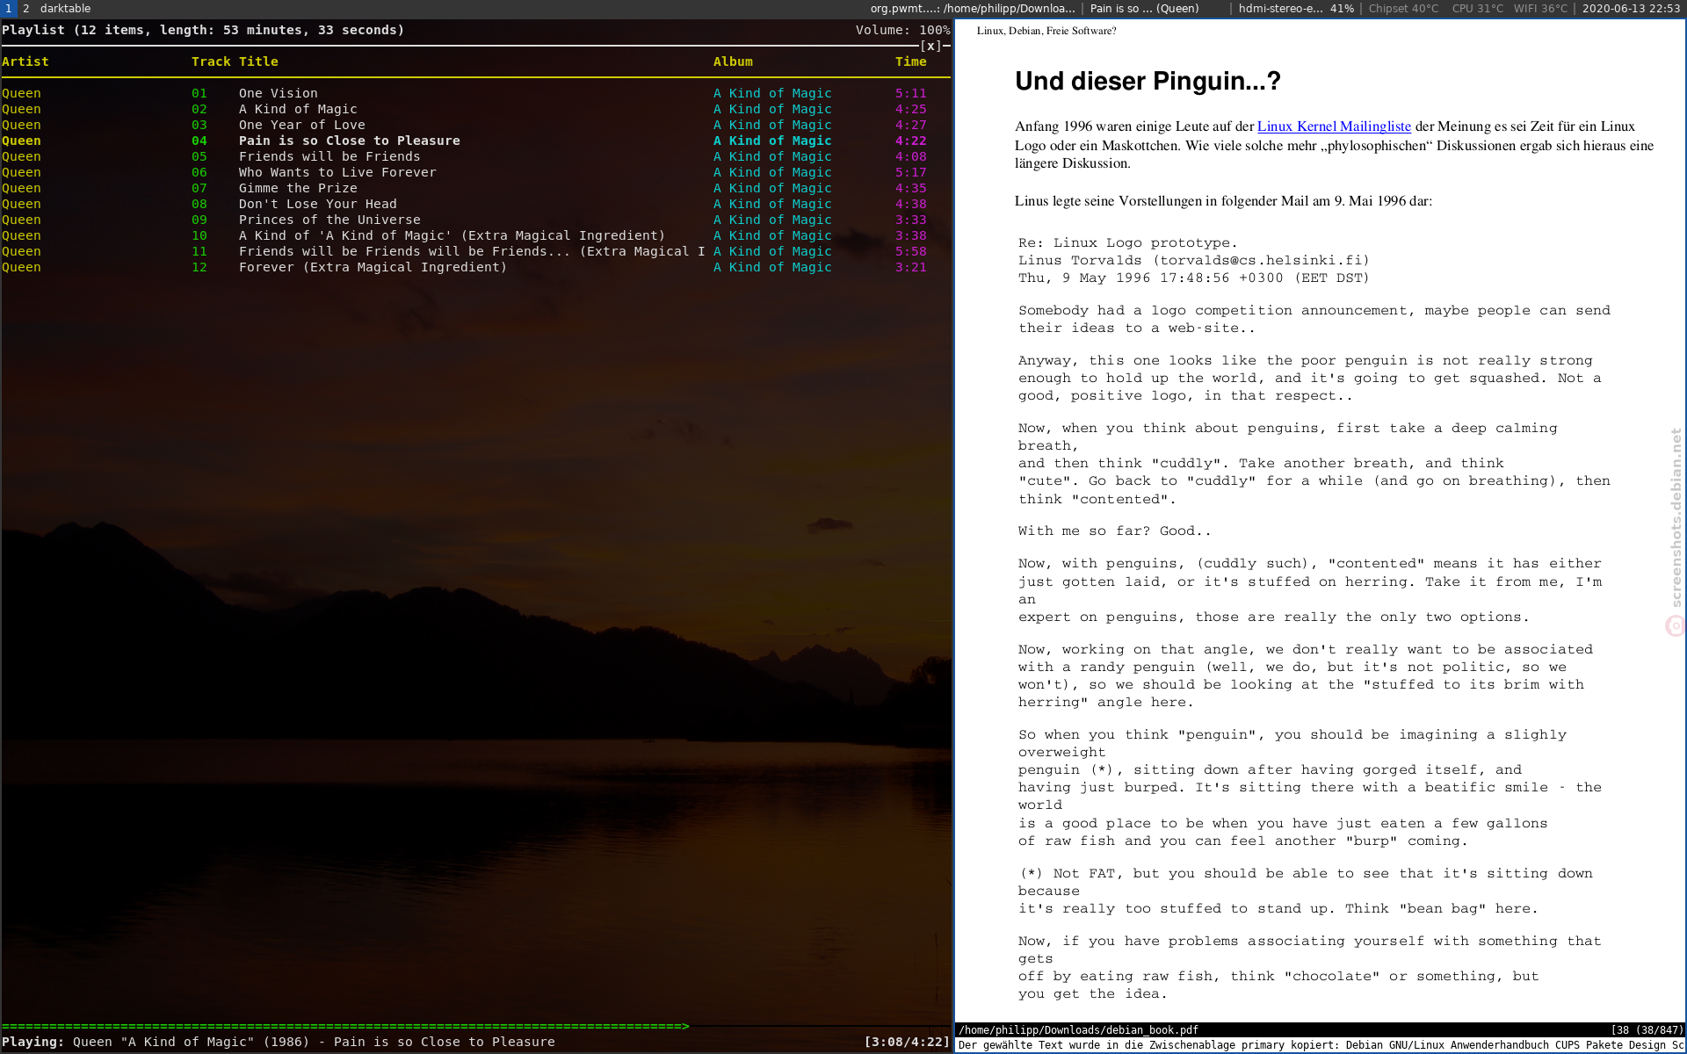Click the Volume: 100% indicator
Image resolution: width=1687 pixels, height=1054 pixels.
[x=903, y=30]
